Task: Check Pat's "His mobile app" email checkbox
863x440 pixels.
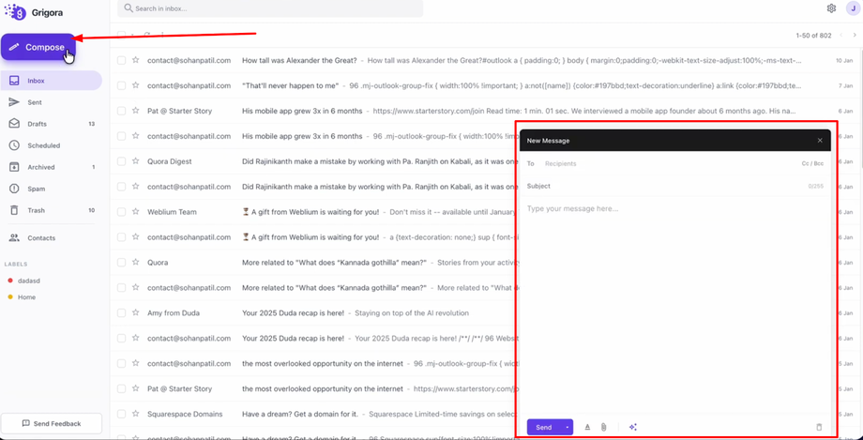Action: tap(122, 112)
